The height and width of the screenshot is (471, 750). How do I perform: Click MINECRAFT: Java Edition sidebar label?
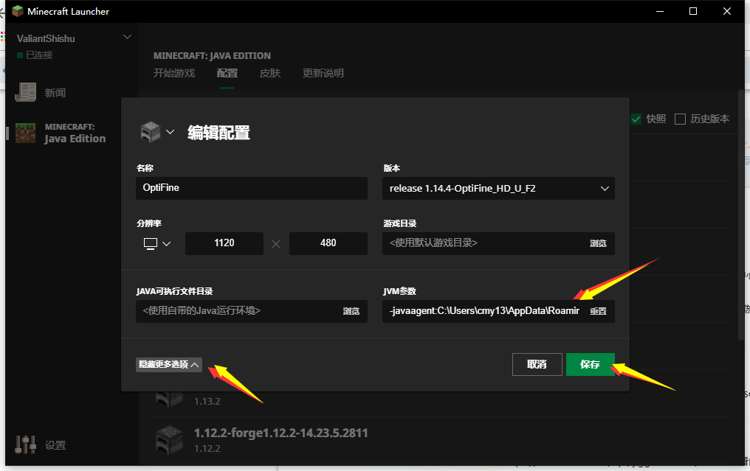pyautogui.click(x=75, y=133)
